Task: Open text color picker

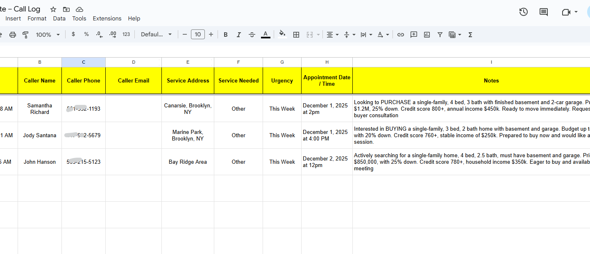Action: click(265, 35)
